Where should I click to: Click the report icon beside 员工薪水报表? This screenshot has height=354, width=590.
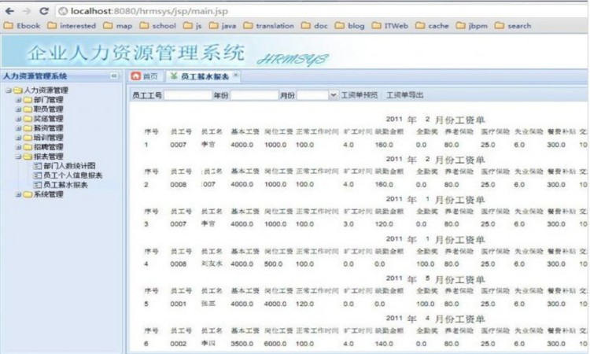(x=37, y=185)
